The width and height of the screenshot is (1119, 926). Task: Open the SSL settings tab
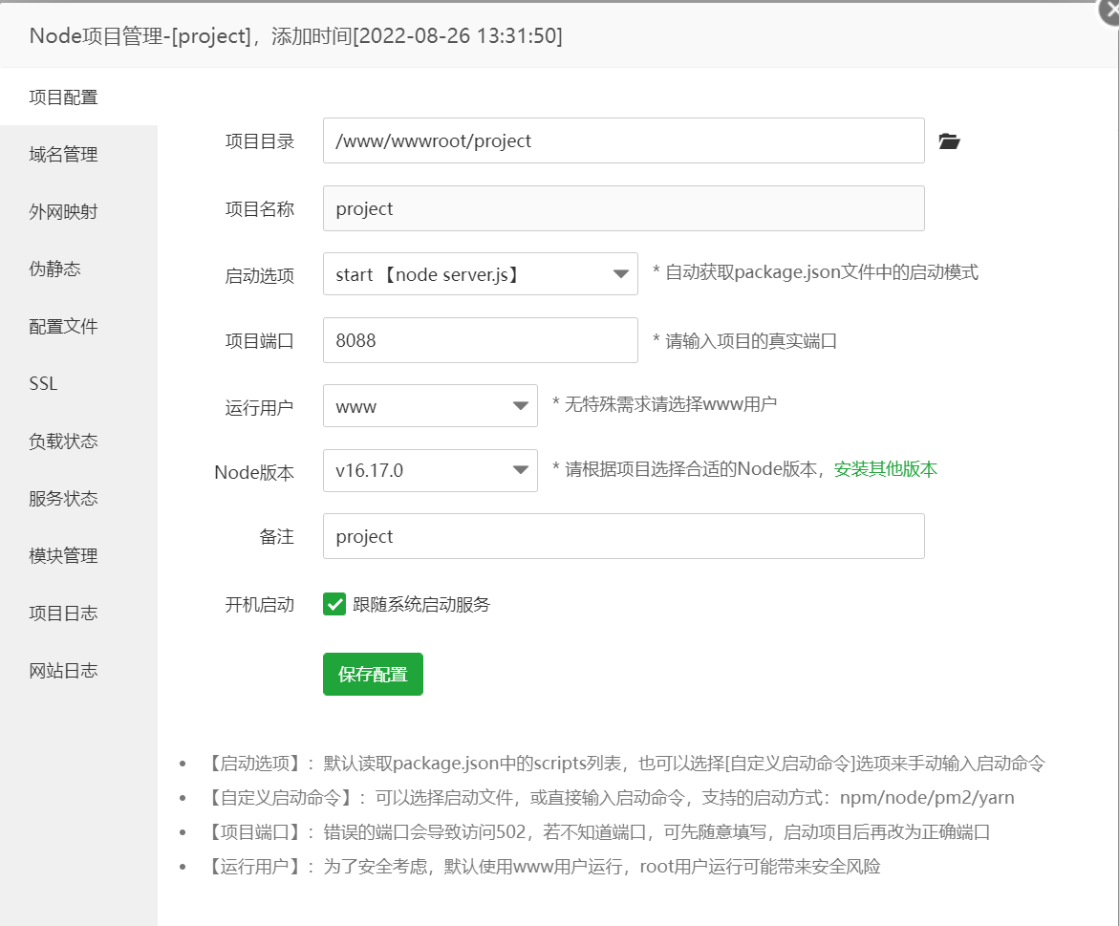coord(44,384)
